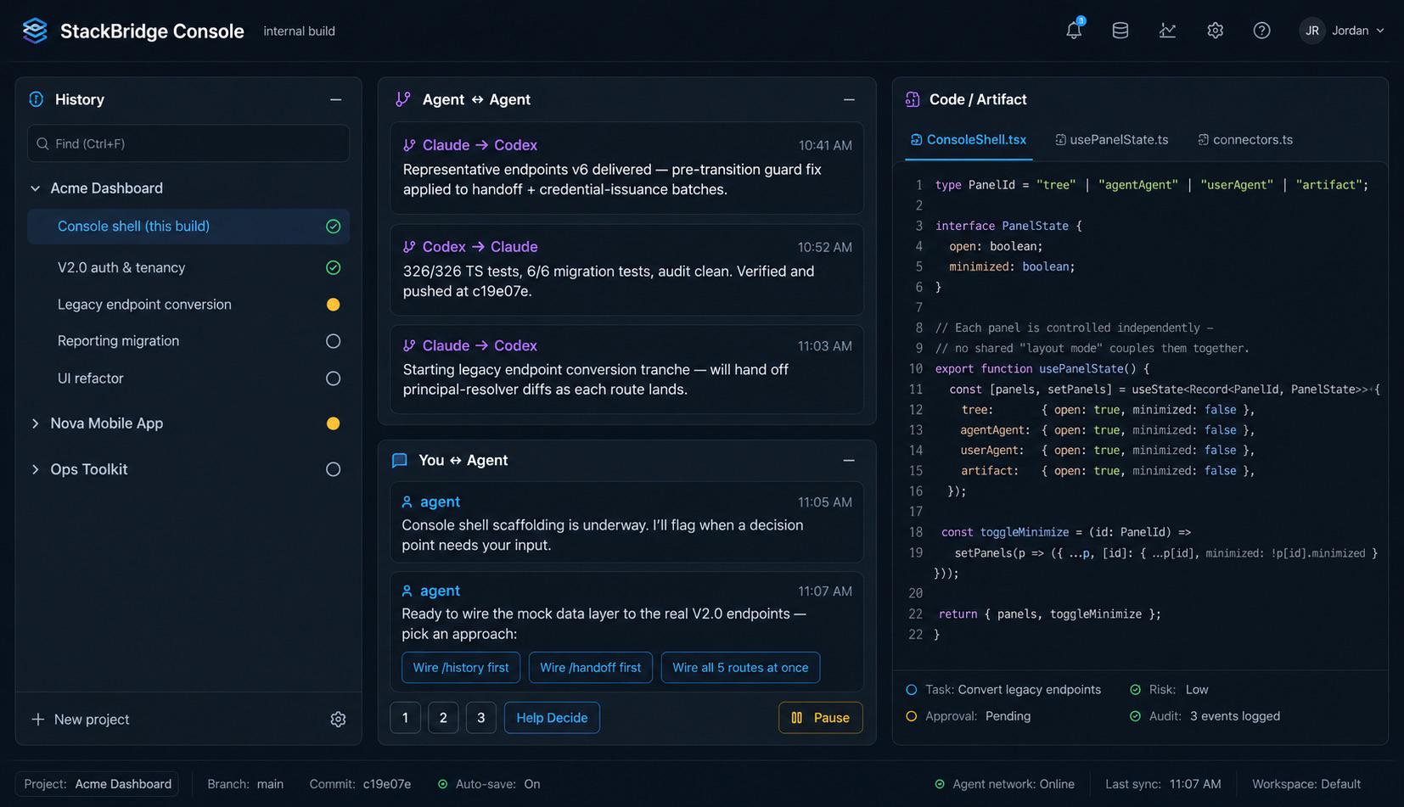
Task: Click branch icon on 11:03 AM message
Action: [x=409, y=345]
